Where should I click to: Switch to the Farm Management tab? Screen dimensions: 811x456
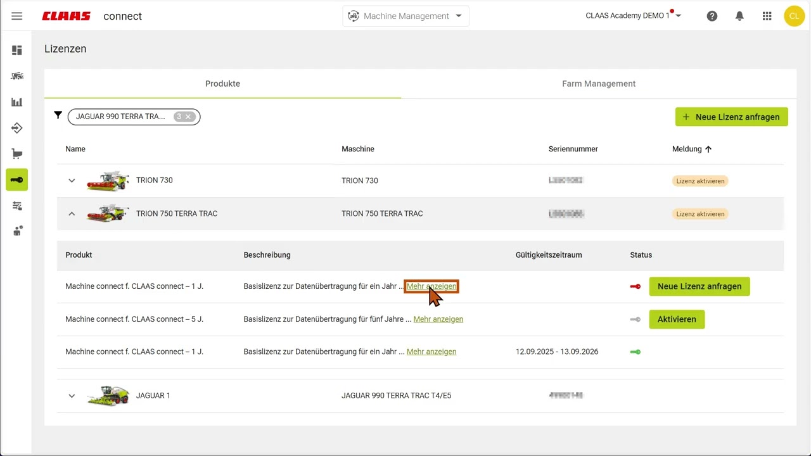click(x=599, y=84)
